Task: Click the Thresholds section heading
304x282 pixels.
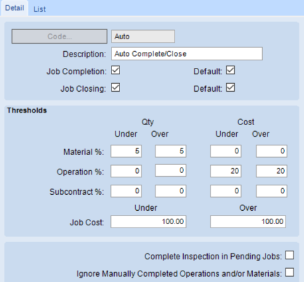Action: click(27, 110)
